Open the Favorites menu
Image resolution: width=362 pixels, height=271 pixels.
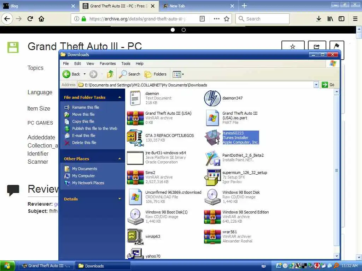pyautogui.click(x=107, y=64)
